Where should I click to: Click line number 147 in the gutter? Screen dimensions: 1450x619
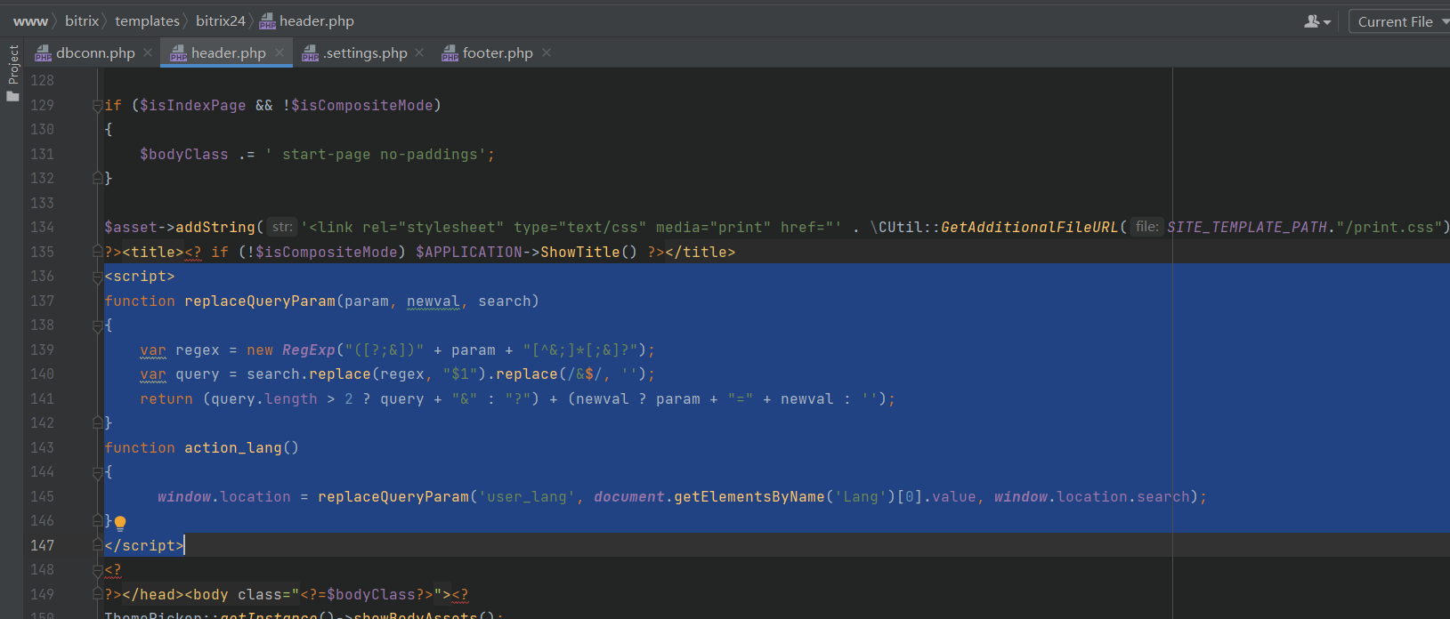(x=42, y=545)
